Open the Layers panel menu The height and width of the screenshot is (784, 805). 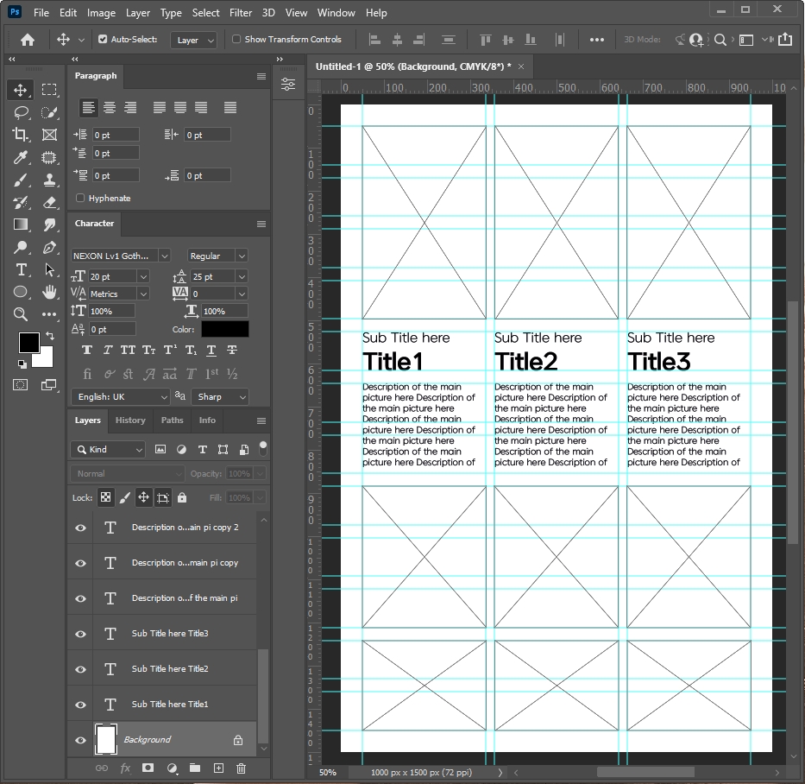point(261,420)
